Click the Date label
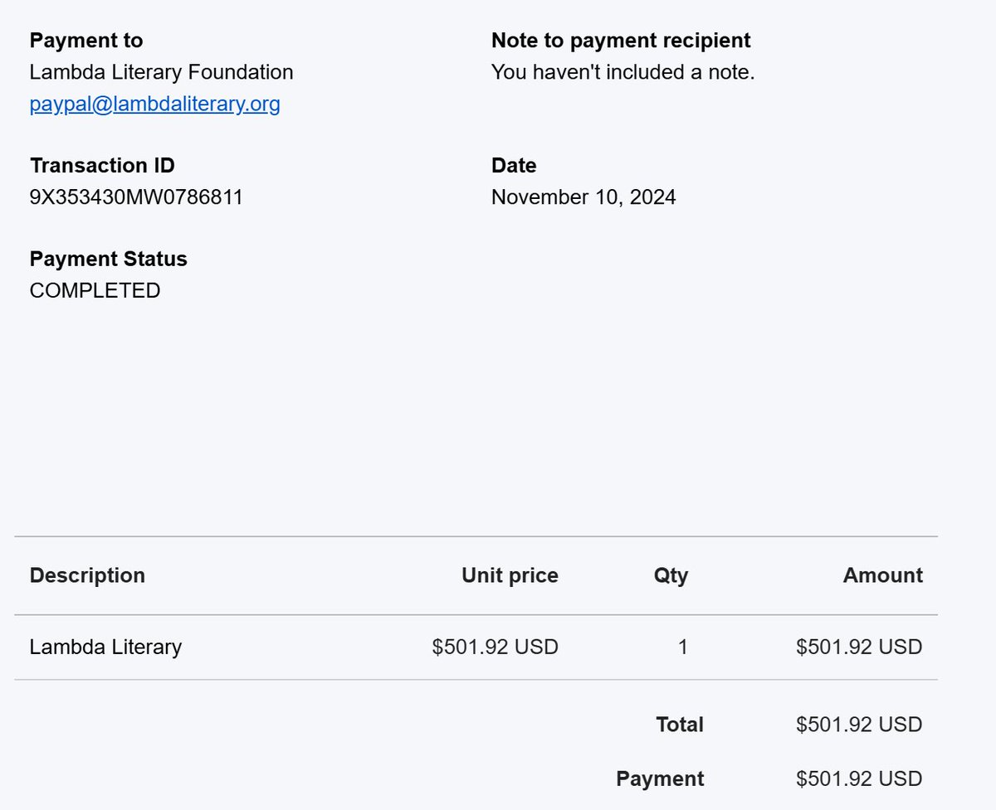996x810 pixels. click(514, 166)
